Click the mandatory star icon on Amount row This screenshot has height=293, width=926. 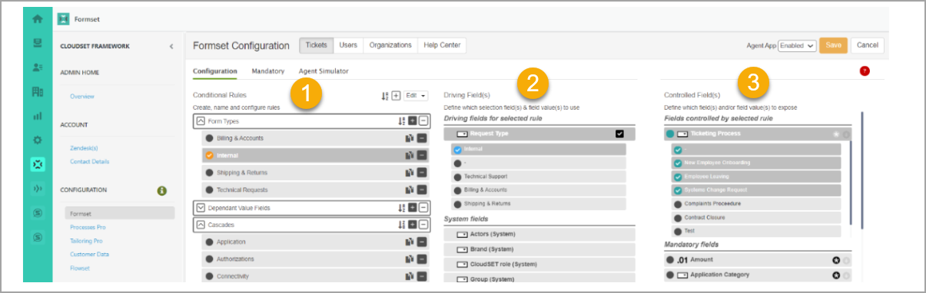(x=836, y=261)
